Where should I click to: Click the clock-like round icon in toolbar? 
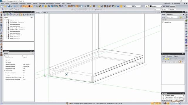tap(88, 6)
